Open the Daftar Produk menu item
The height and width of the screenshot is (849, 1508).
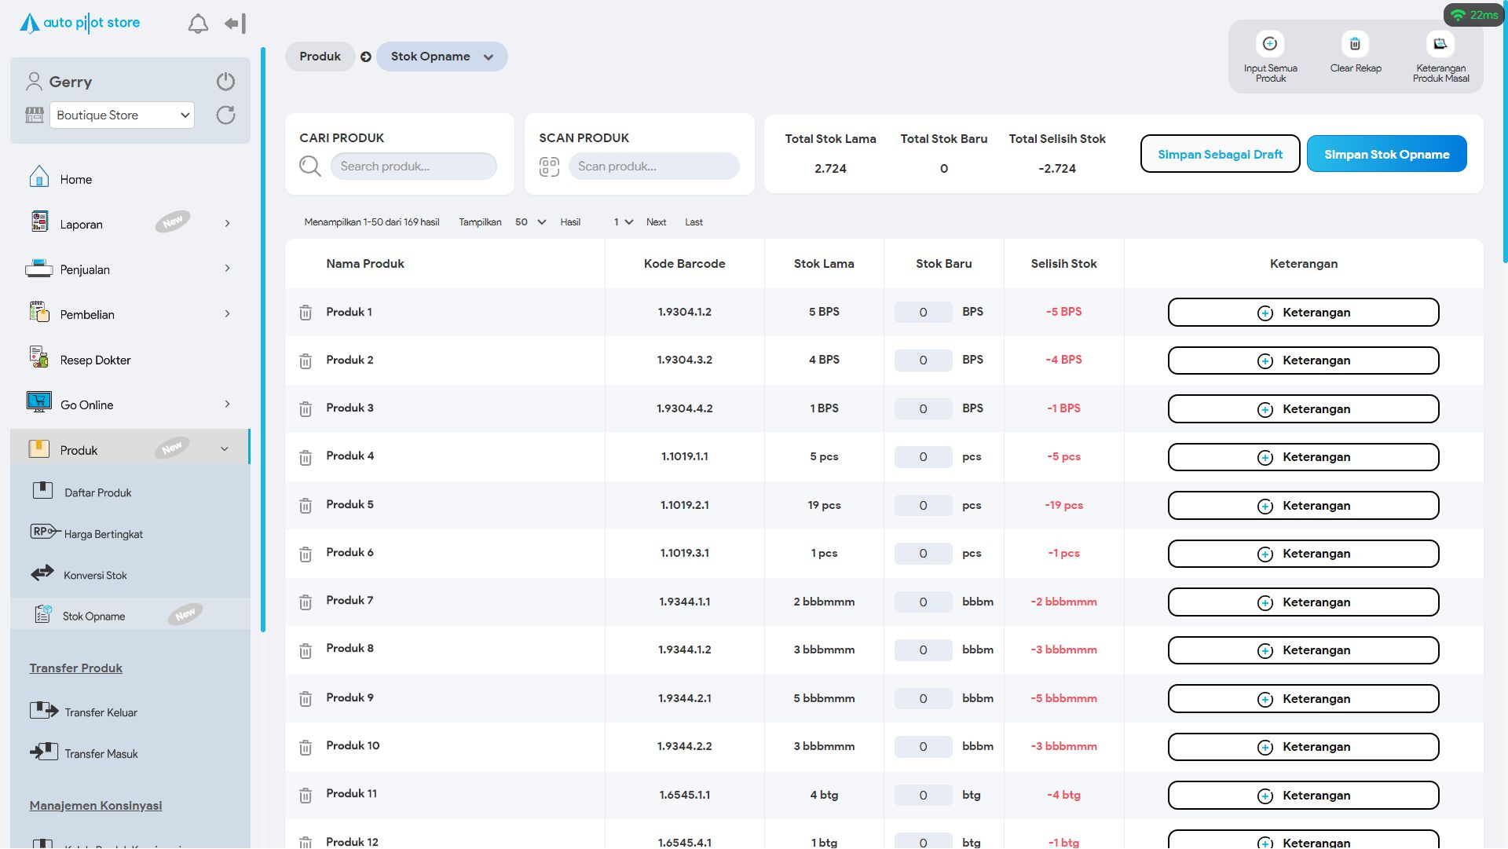pyautogui.click(x=97, y=492)
